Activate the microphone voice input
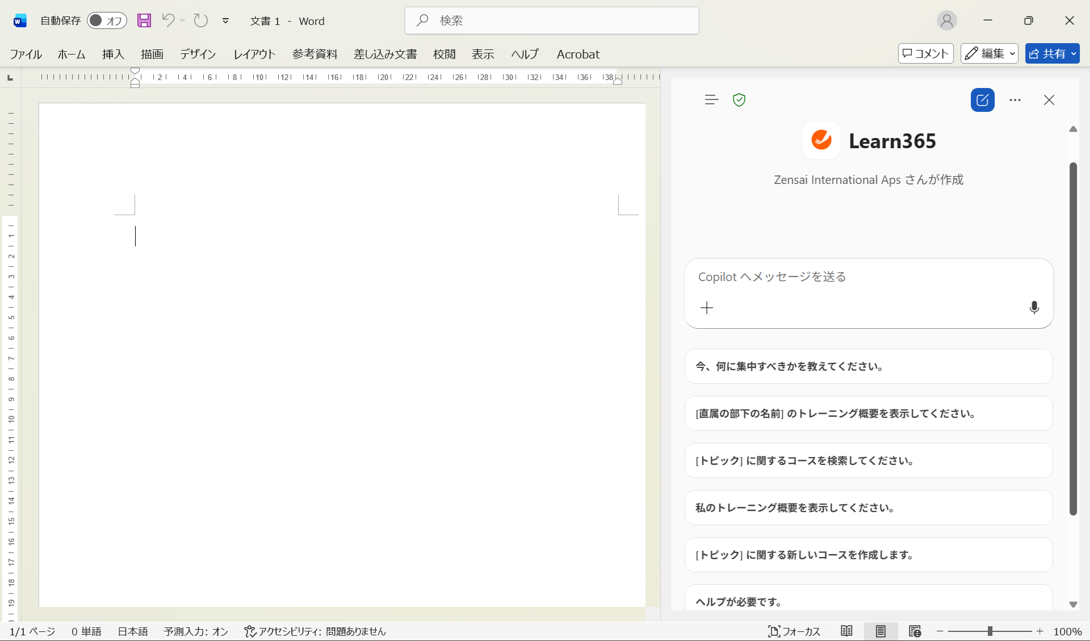Image resolution: width=1090 pixels, height=641 pixels. (1034, 308)
